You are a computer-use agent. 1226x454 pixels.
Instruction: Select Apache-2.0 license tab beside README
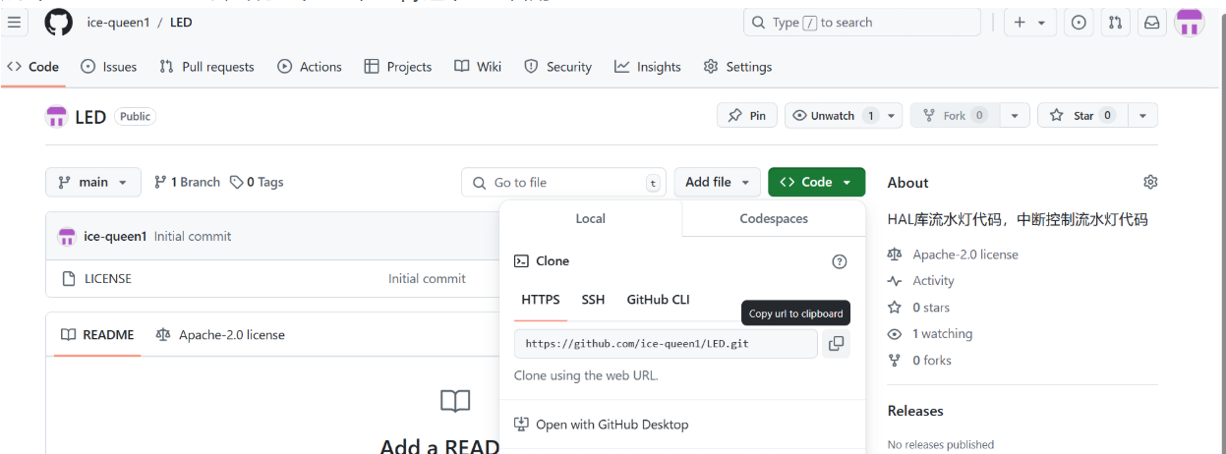pyautogui.click(x=220, y=335)
